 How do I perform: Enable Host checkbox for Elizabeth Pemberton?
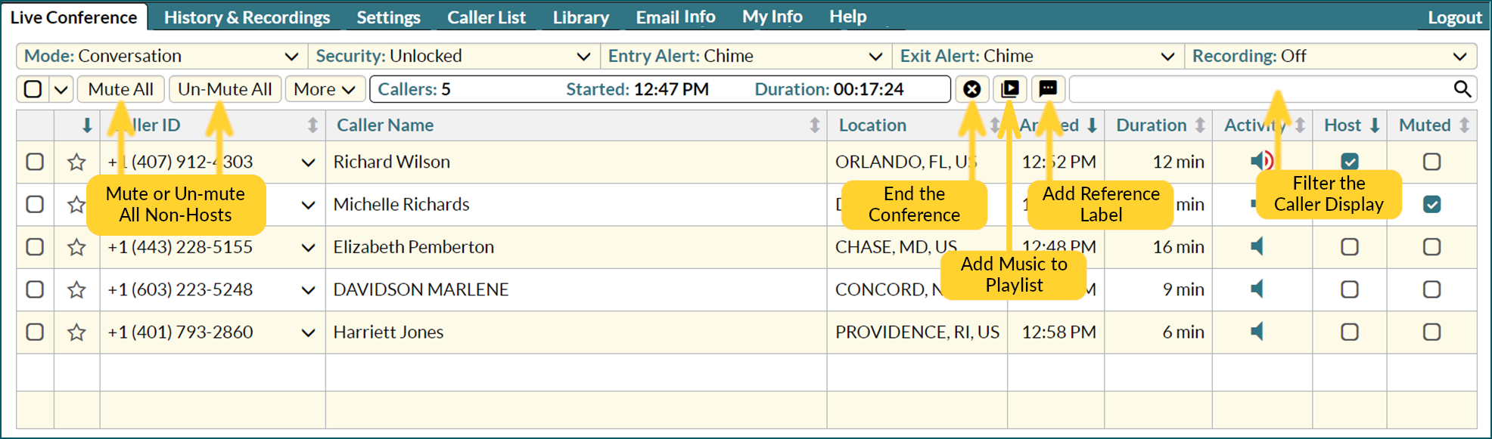(x=1350, y=247)
